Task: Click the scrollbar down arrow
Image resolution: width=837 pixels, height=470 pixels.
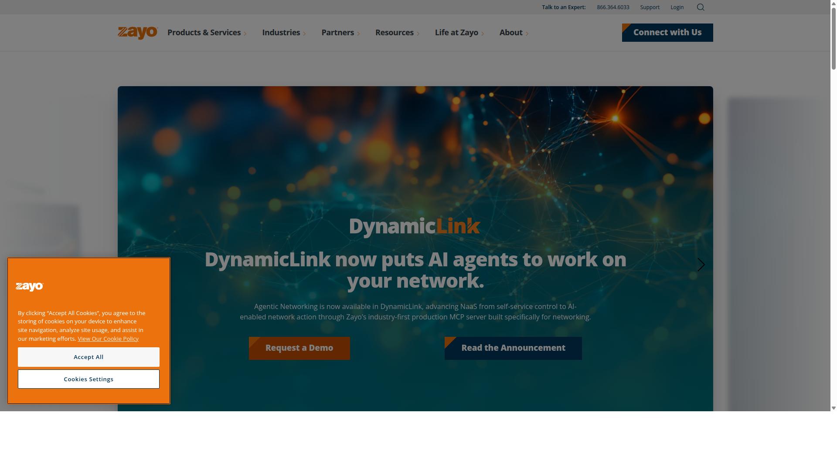Action: coord(834,408)
